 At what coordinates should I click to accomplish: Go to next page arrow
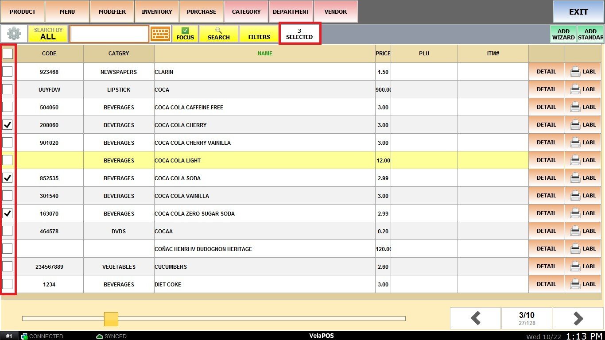click(578, 318)
